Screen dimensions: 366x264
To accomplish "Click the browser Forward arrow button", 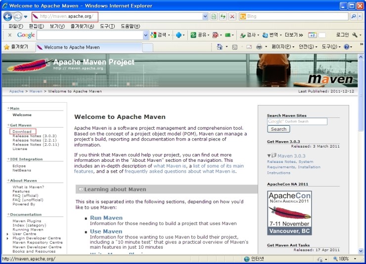I will point(18,16).
